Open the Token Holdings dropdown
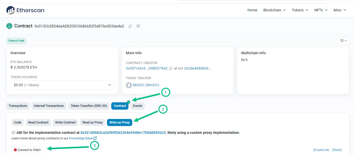Viewport: 355px width, 155px height. [x=62, y=85]
